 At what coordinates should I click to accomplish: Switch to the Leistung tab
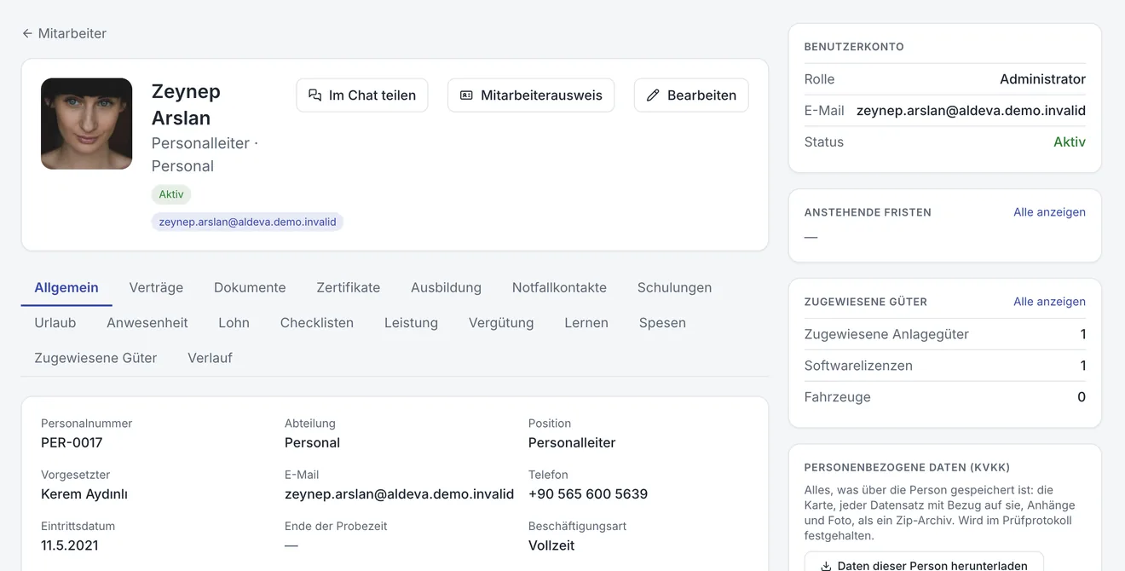coord(411,323)
